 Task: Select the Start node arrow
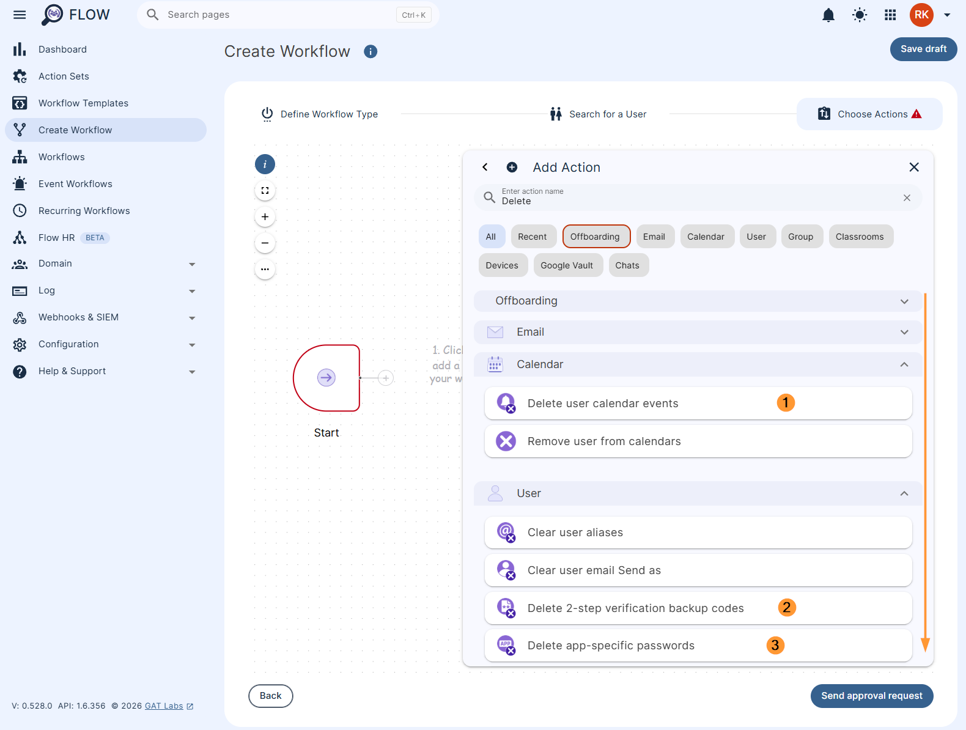point(326,378)
